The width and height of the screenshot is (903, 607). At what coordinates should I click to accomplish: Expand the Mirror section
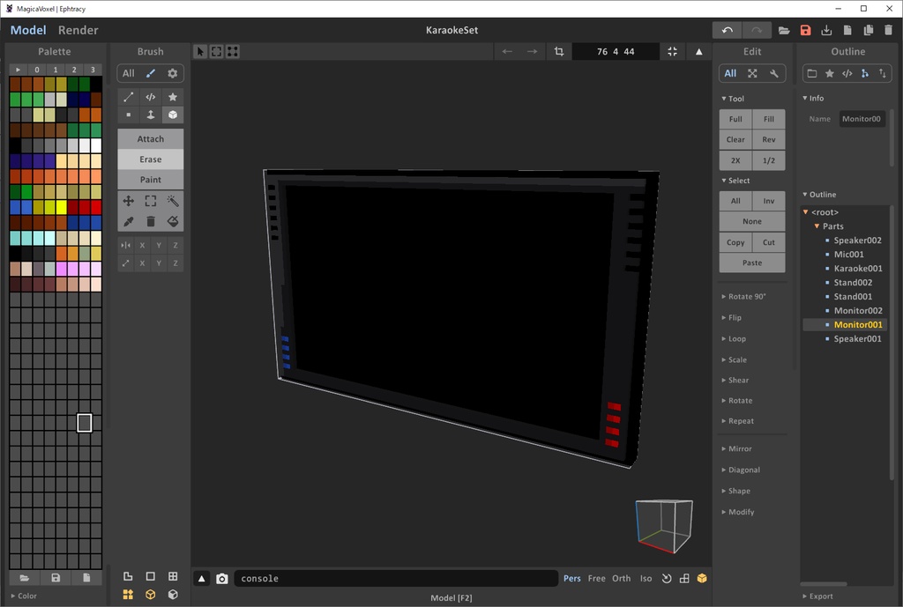click(736, 448)
